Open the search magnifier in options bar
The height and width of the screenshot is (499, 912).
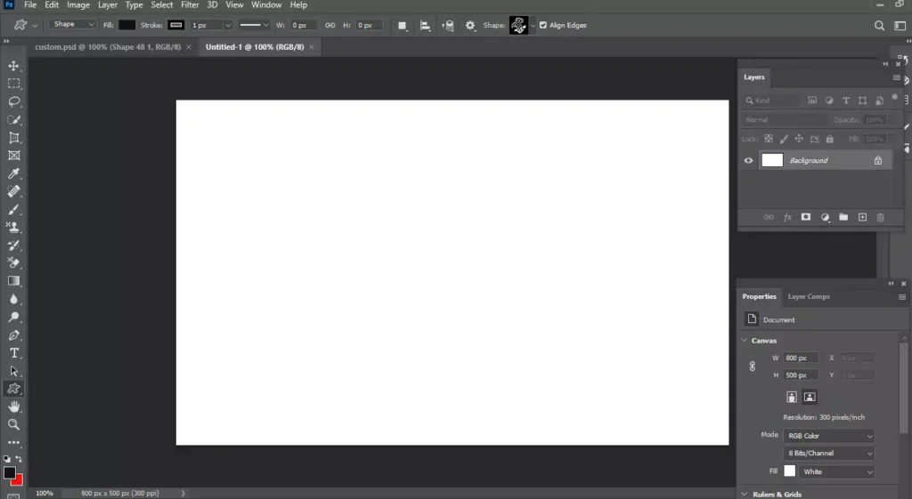(x=879, y=26)
